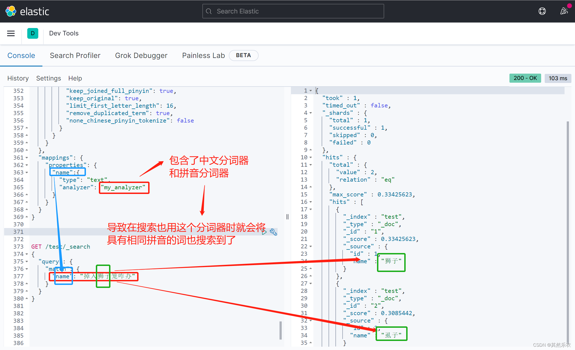This screenshot has height=350, width=575.
Task: Switch to the Search Profiler tab
Action: pos(75,55)
